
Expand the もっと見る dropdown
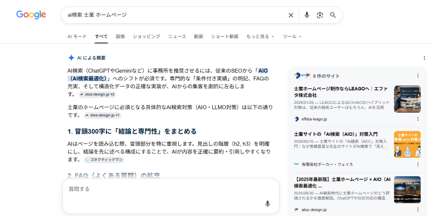click(x=260, y=37)
